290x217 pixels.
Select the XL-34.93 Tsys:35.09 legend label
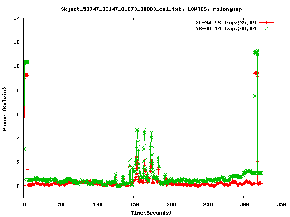point(225,22)
